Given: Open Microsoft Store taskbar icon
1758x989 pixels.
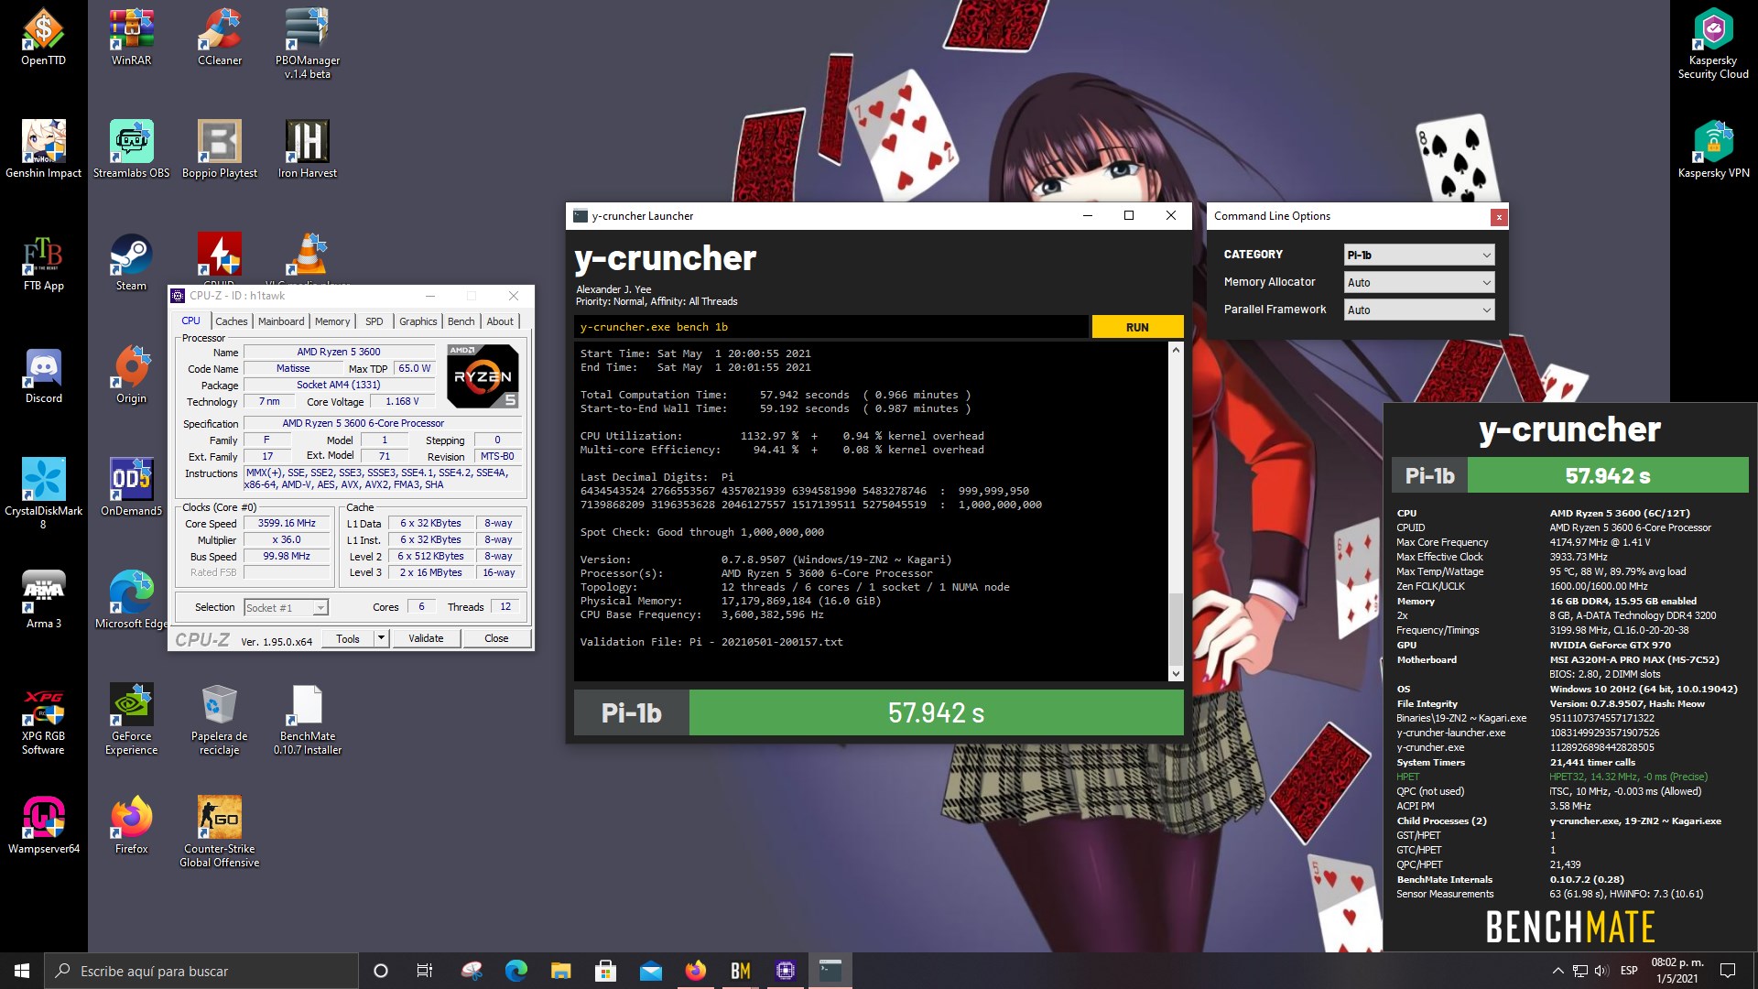Looking at the screenshot, I should pyautogui.click(x=605, y=971).
